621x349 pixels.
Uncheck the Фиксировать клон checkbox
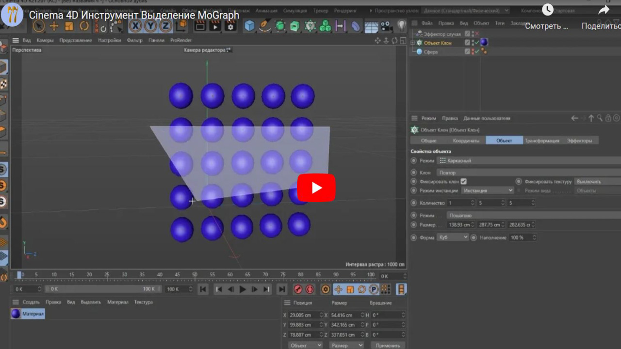(x=463, y=181)
